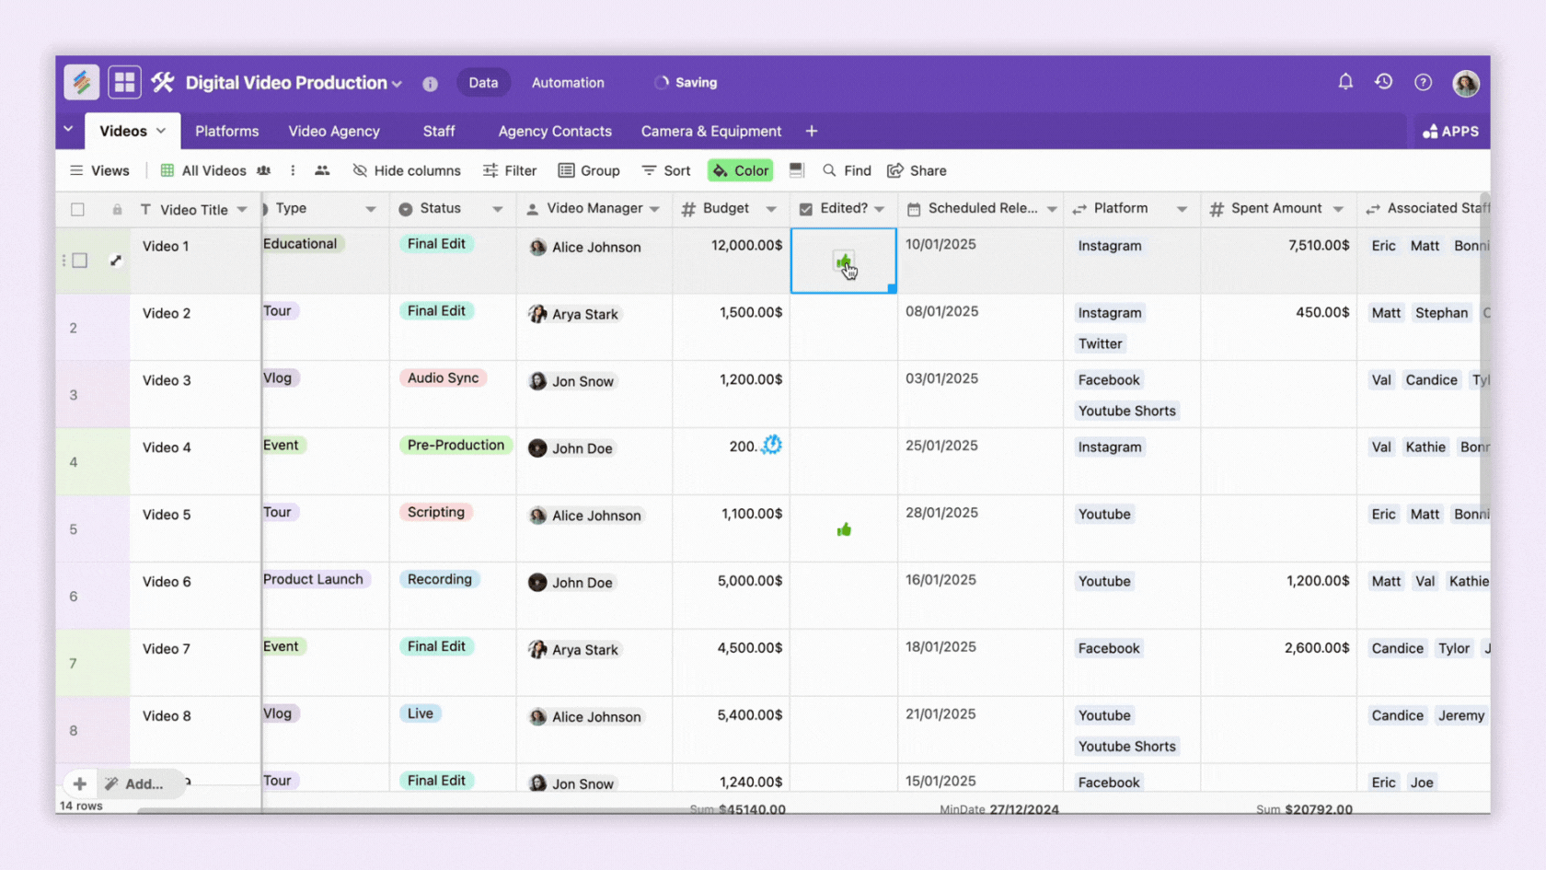This screenshot has width=1546, height=870.
Task: Switch to the Platforms table tab
Action: pyautogui.click(x=227, y=131)
